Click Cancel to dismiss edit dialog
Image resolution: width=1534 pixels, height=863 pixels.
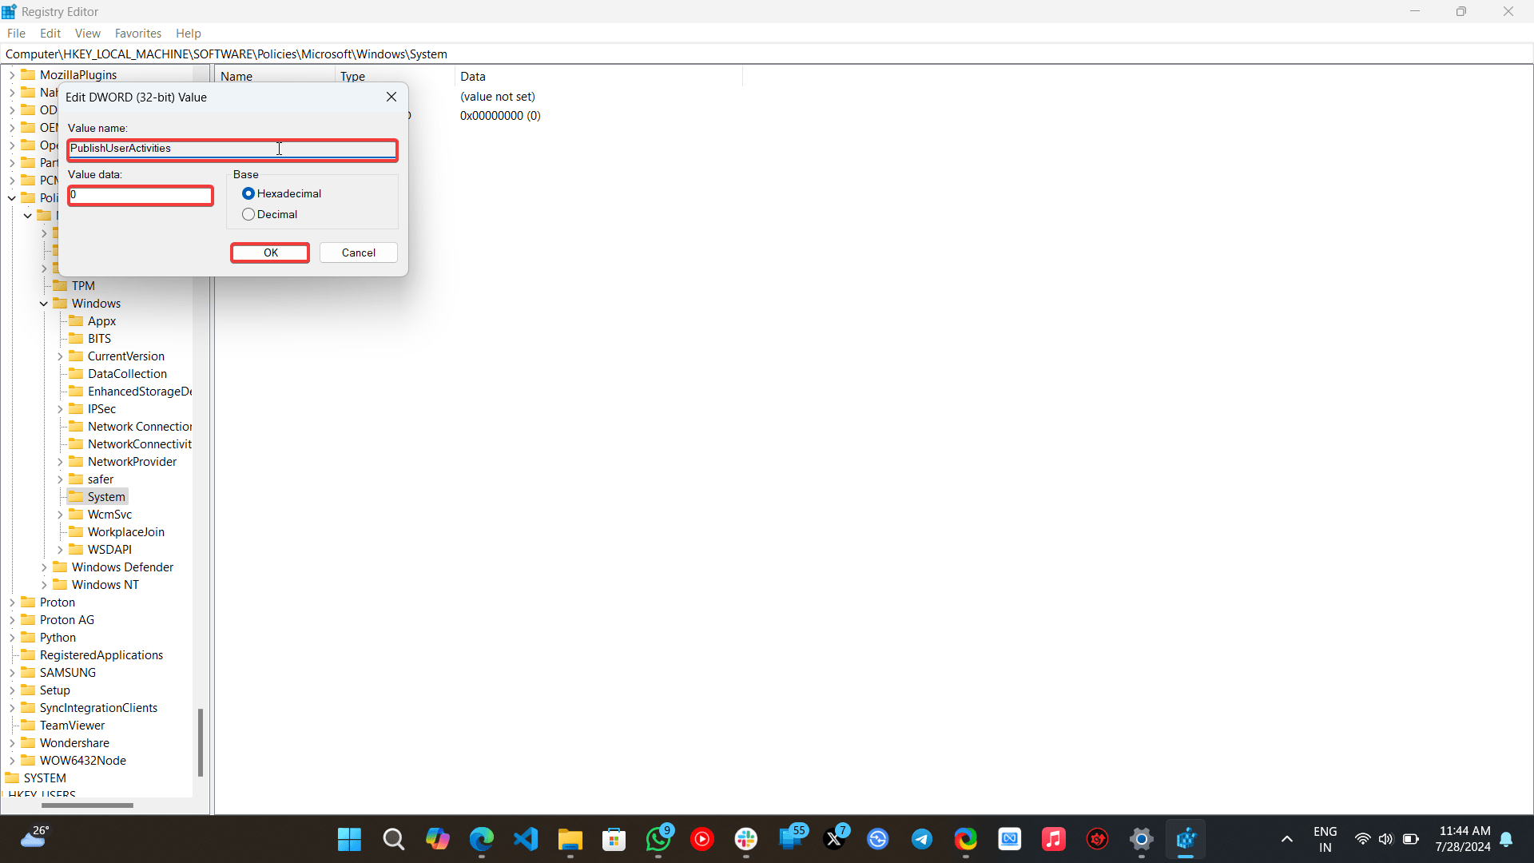pyautogui.click(x=358, y=252)
